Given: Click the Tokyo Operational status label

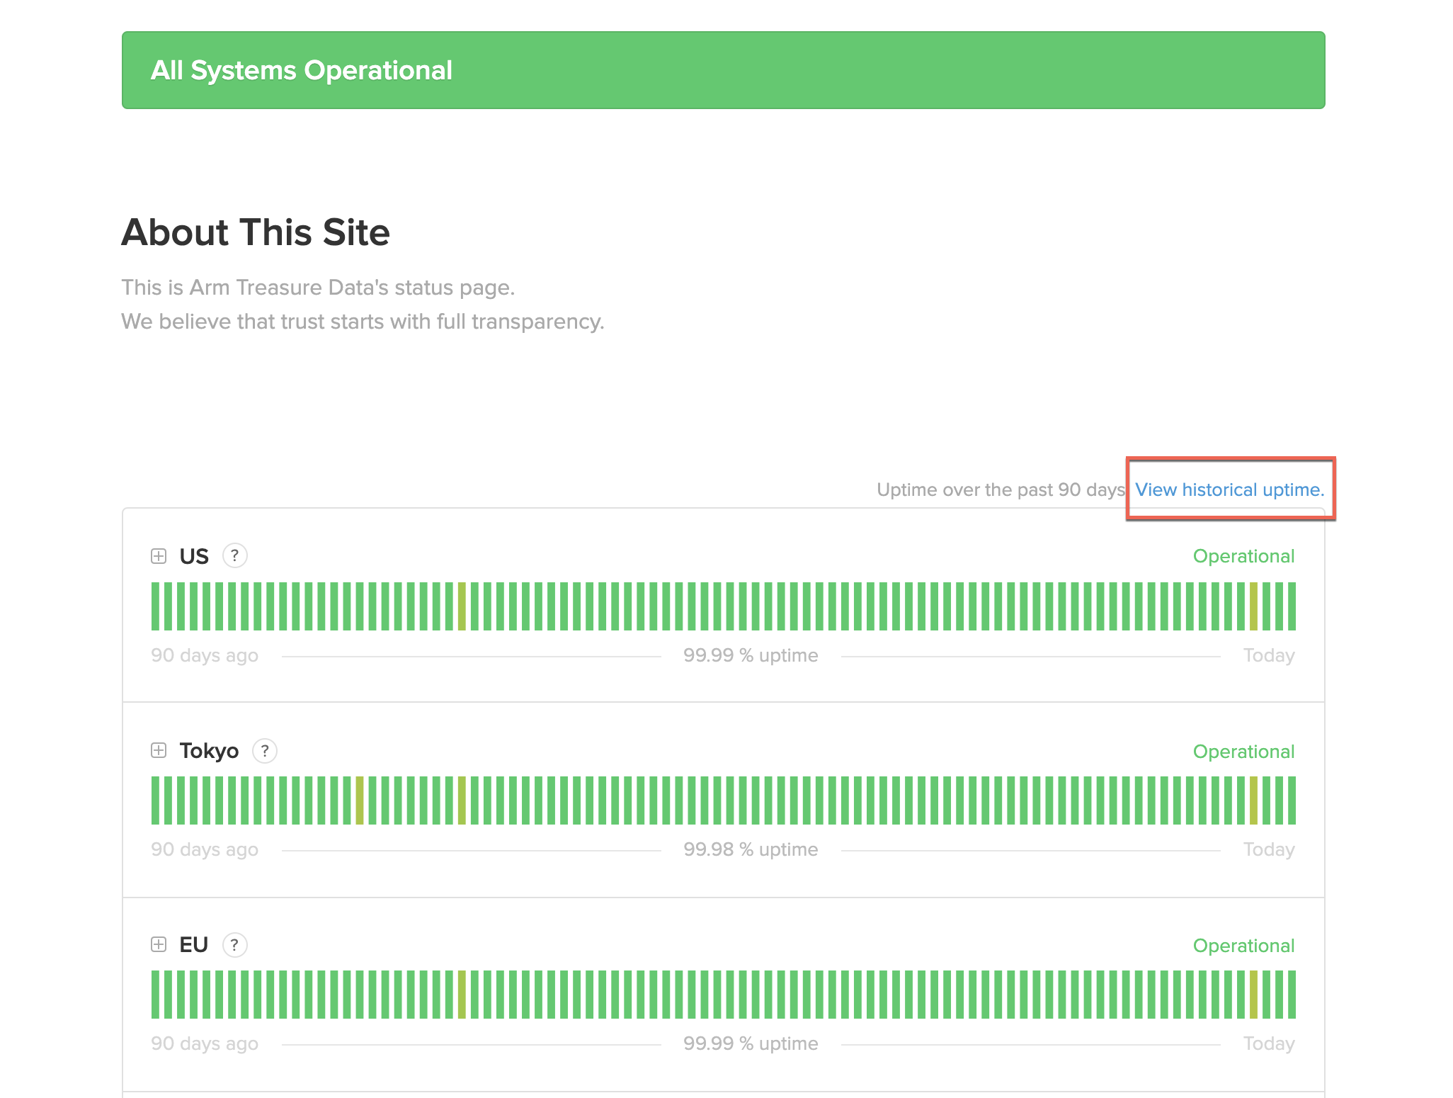Looking at the screenshot, I should tap(1243, 751).
